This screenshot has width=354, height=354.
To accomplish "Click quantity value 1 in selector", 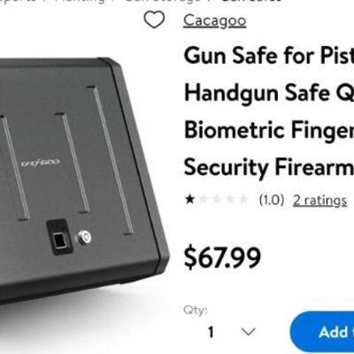I will [211, 332].
